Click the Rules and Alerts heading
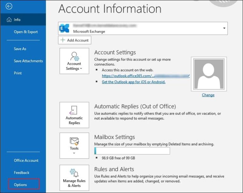Screen dimensions: 243x193 coord(114,169)
